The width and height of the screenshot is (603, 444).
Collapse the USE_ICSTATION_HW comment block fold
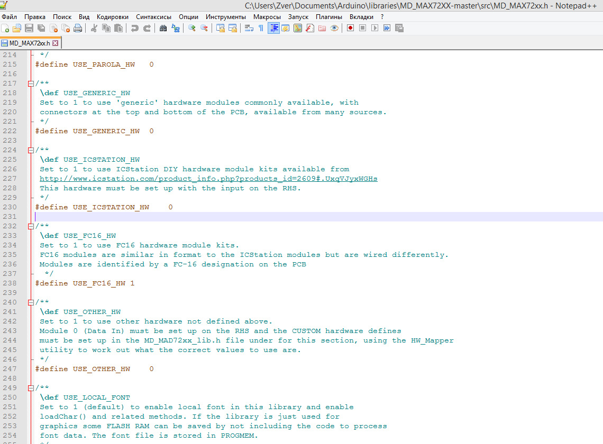(x=31, y=150)
